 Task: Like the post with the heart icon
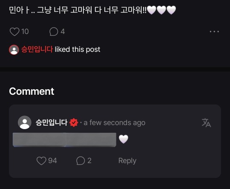click(x=14, y=31)
